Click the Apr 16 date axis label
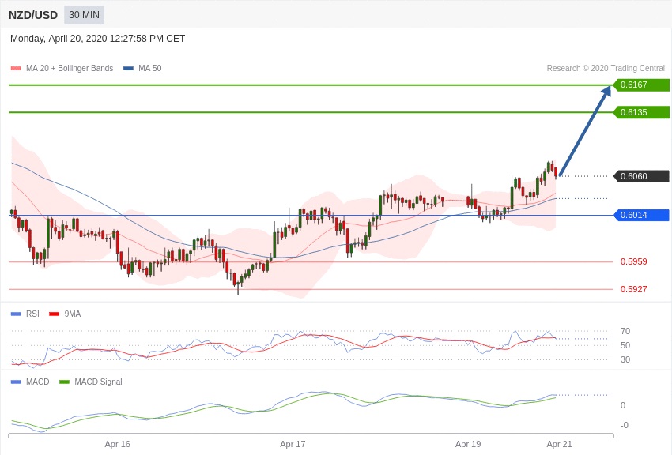This screenshot has width=672, height=455. [x=118, y=444]
